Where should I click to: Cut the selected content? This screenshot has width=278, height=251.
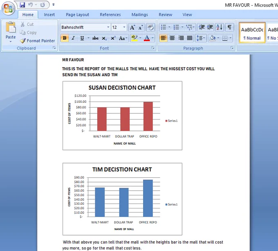(x=27, y=24)
